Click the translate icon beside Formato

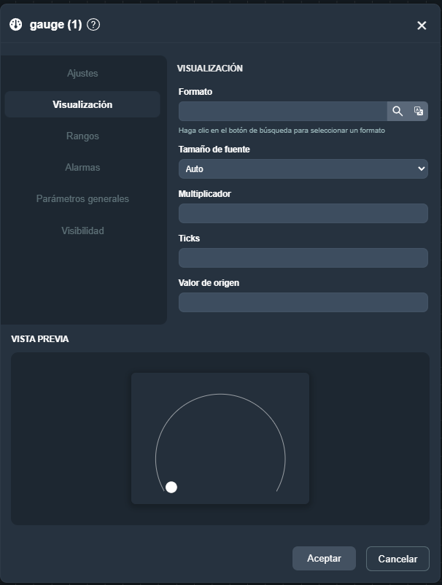pos(419,111)
